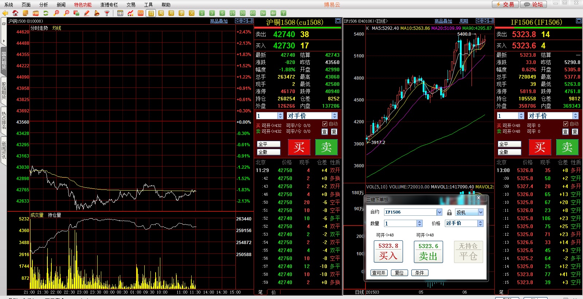583x299 pixels.
Task: Open the 合约 IF1506 contract dropdown
Action: pyautogui.click(x=439, y=212)
